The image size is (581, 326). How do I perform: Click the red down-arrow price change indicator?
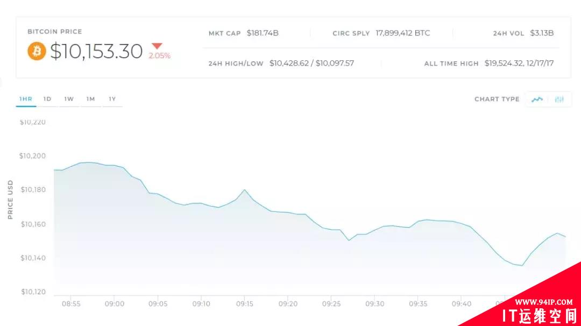click(x=157, y=46)
